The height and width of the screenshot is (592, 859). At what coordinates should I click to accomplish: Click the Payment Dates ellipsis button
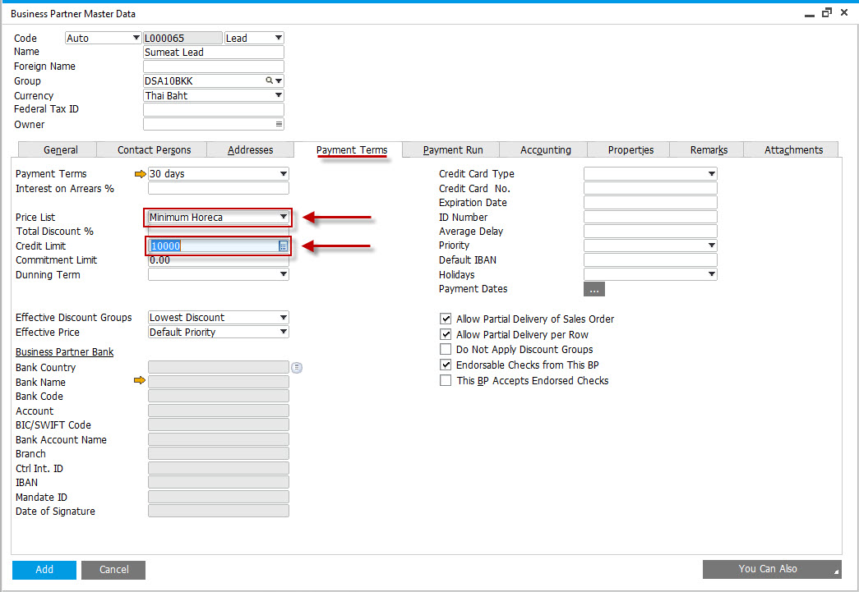[594, 289]
